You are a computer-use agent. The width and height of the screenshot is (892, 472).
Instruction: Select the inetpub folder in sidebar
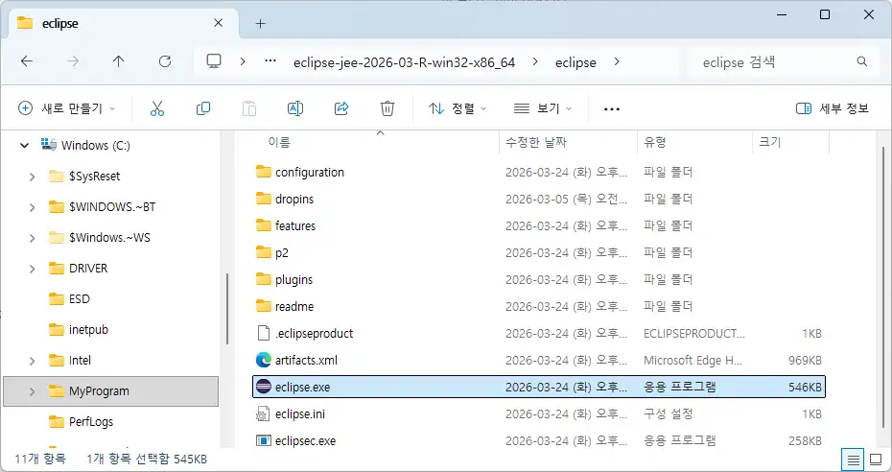tap(88, 330)
